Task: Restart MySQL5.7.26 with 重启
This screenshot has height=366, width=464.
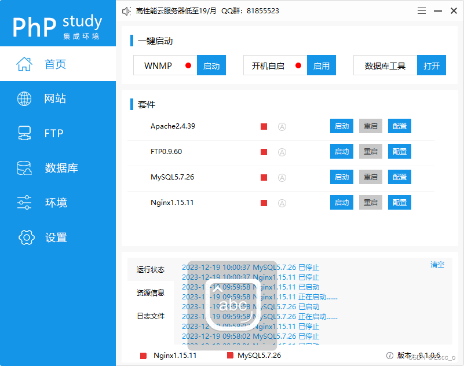Action: coord(371,177)
